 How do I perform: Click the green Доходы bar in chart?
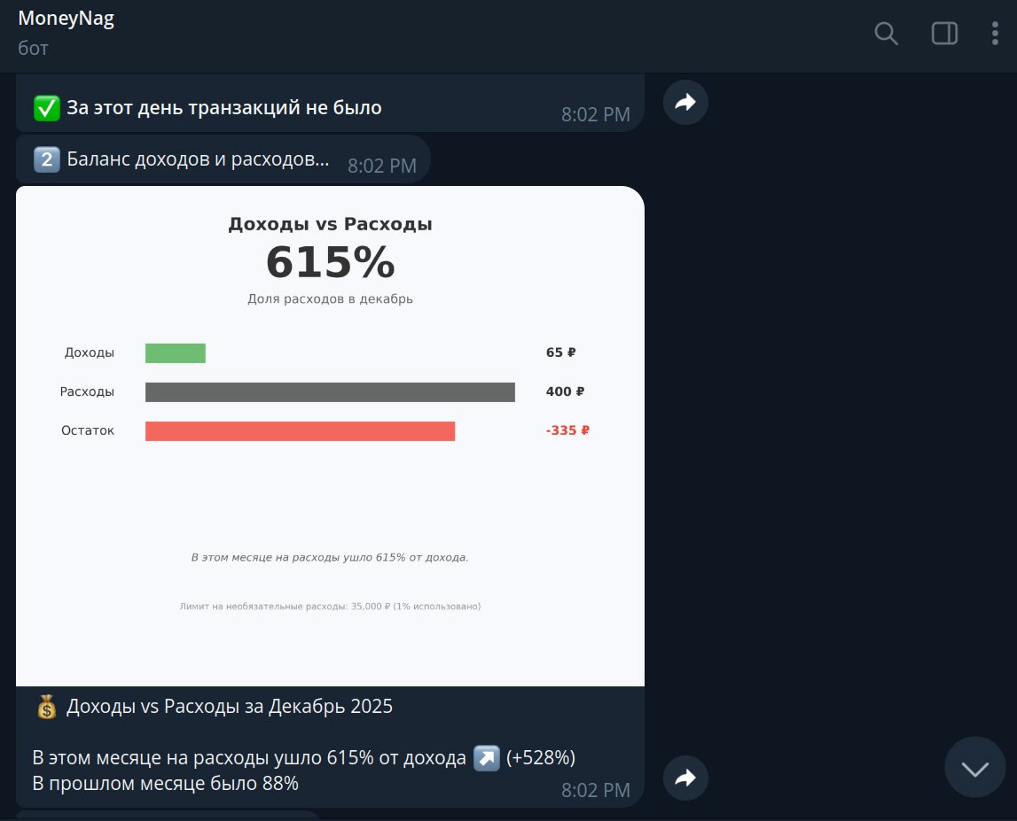click(176, 352)
